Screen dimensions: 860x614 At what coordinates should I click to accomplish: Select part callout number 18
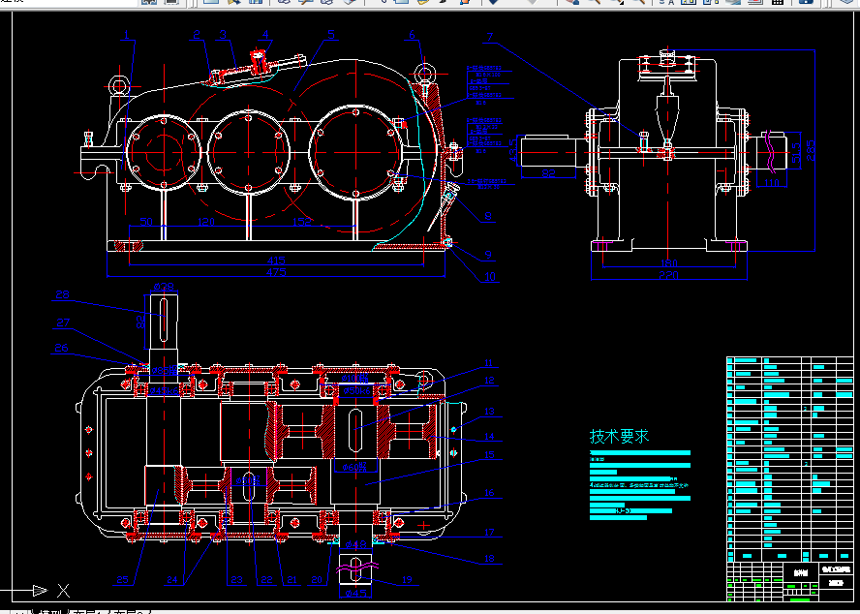pos(489,559)
